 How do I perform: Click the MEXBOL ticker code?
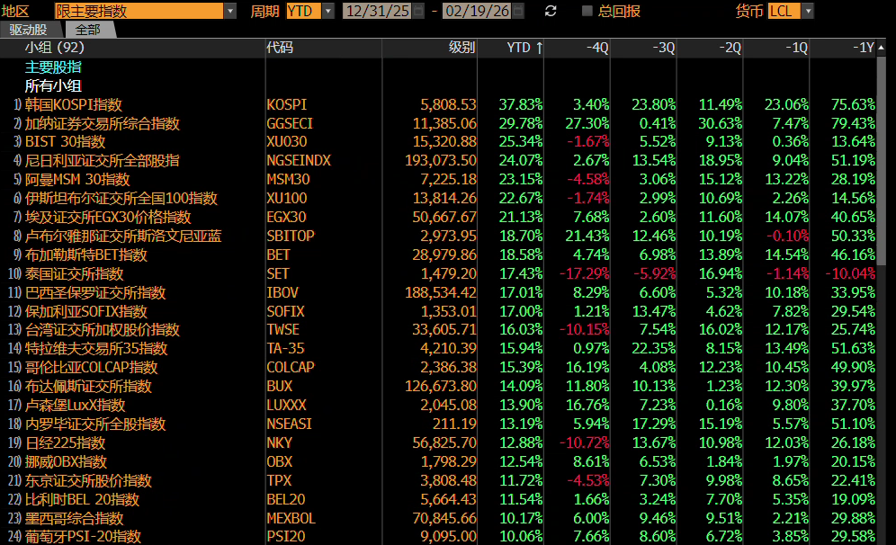coord(291,519)
